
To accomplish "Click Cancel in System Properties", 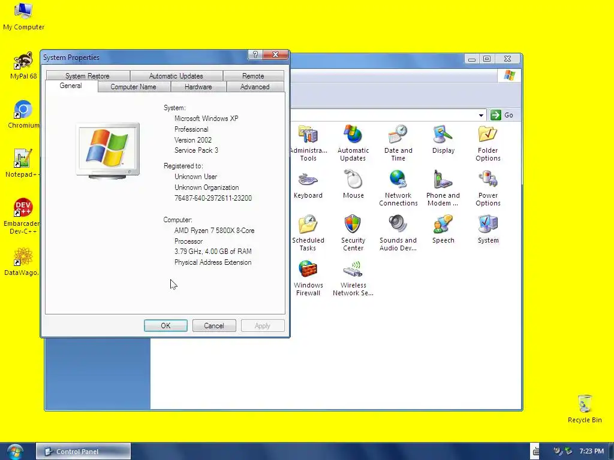I will pyautogui.click(x=214, y=325).
